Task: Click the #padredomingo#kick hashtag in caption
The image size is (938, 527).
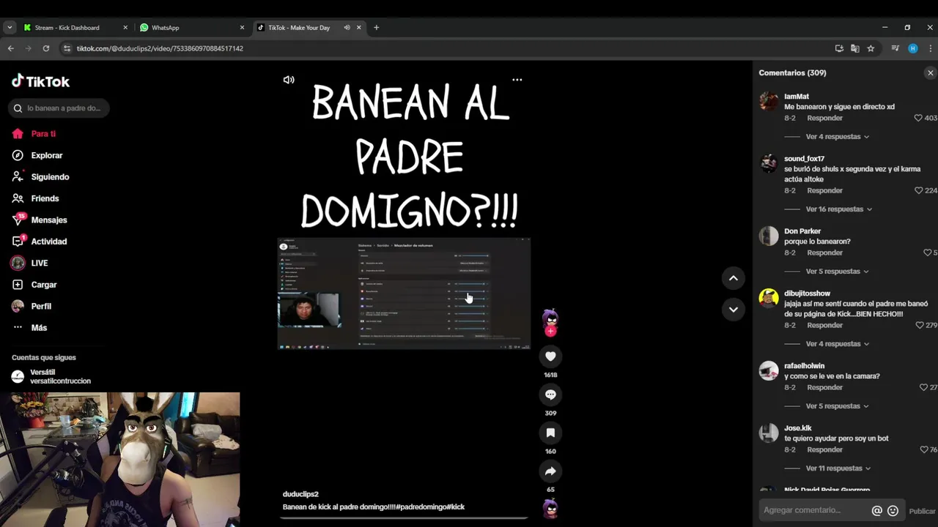Action: [432, 507]
